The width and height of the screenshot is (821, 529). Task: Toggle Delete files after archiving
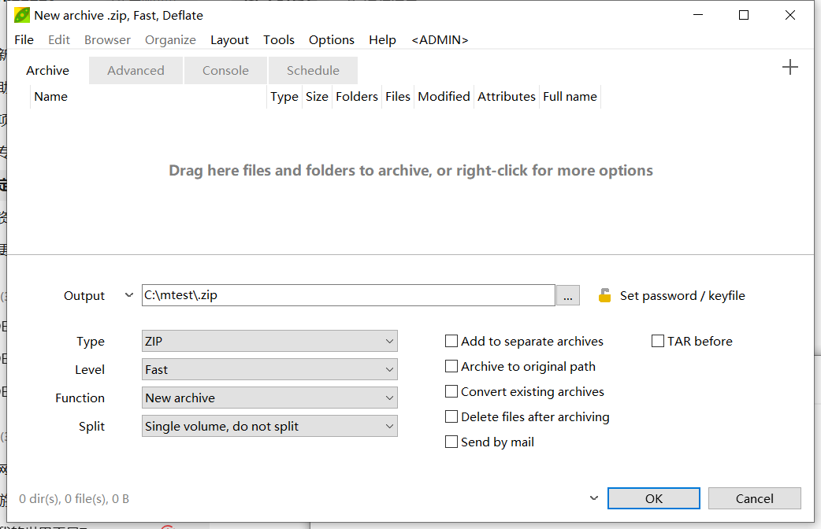click(451, 416)
